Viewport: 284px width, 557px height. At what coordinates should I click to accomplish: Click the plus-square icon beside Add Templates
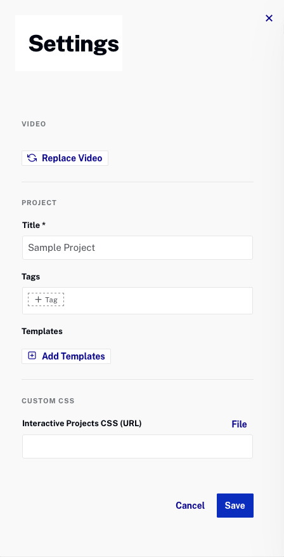click(32, 356)
